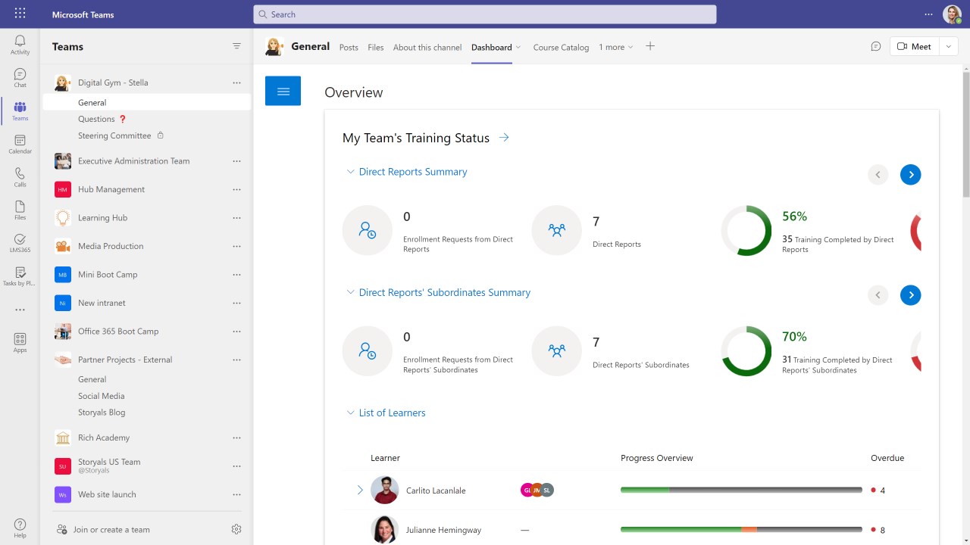The height and width of the screenshot is (545, 970).
Task: Open the Activity feed icon
Action: (x=20, y=44)
